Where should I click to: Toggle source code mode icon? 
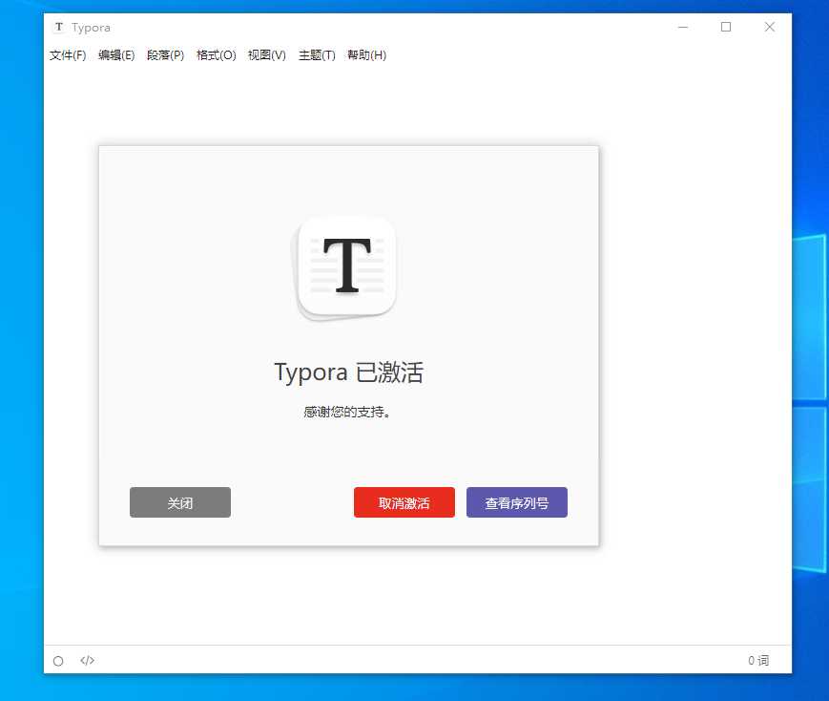(87, 660)
